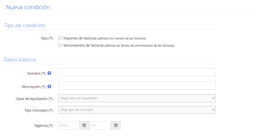This screenshot has height=139, width=255.
Task: Click the help icon beside Nombre
Action: click(x=49, y=73)
